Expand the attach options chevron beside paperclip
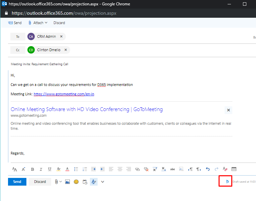 pyautogui.click(x=60, y=182)
